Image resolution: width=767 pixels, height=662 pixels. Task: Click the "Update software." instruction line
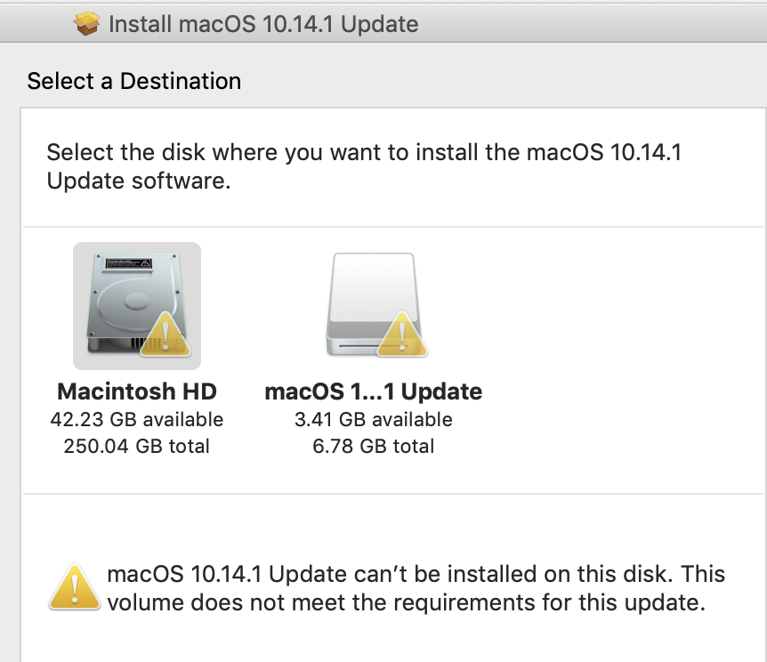(x=139, y=181)
